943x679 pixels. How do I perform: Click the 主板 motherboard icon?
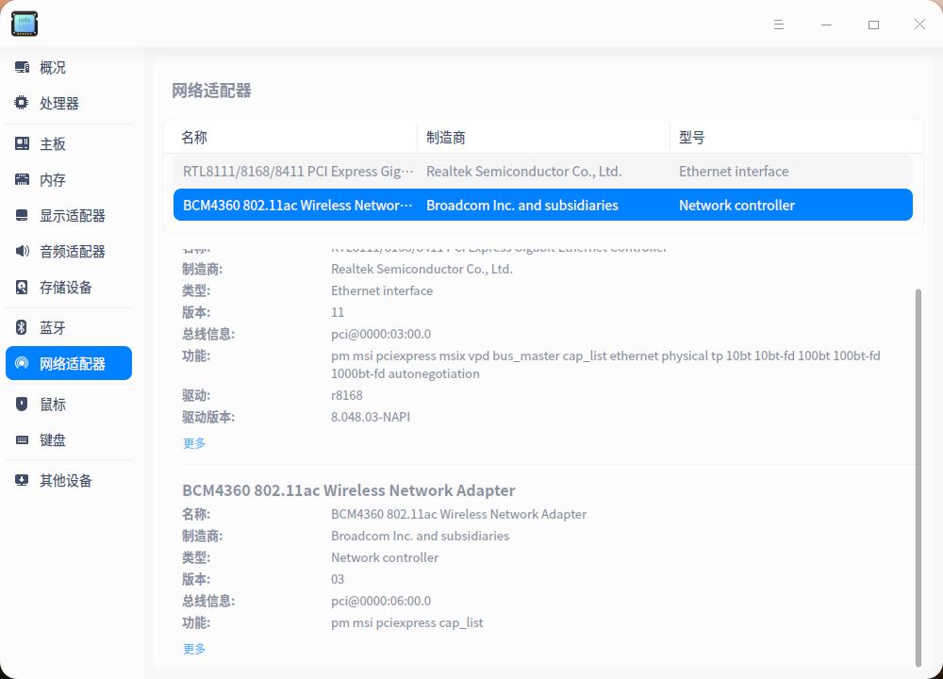pyautogui.click(x=22, y=143)
